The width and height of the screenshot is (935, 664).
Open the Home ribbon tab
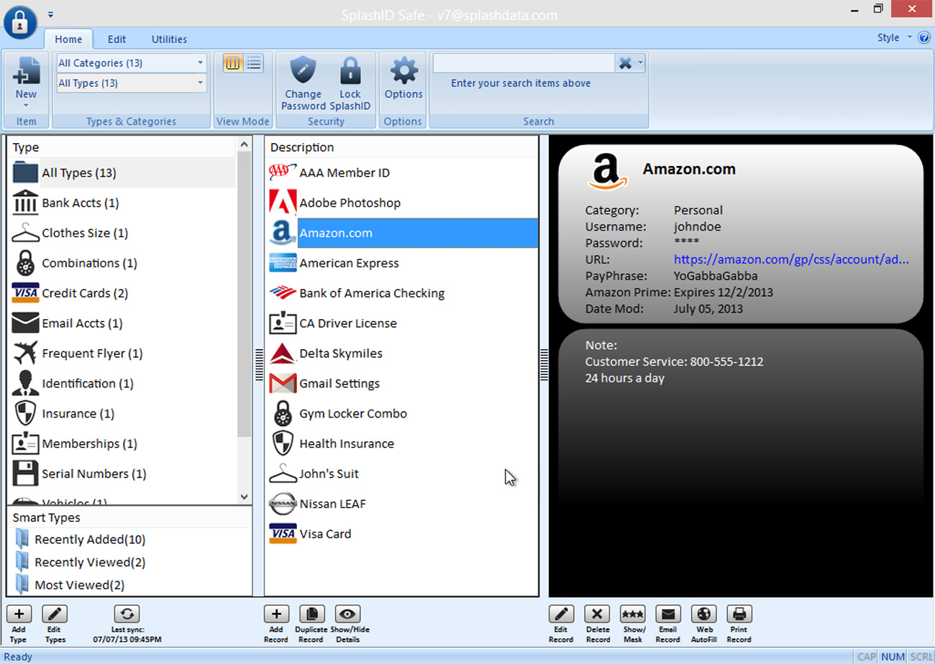pyautogui.click(x=68, y=40)
